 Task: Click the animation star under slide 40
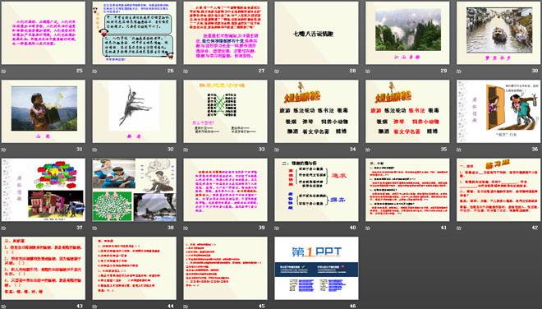(277, 228)
